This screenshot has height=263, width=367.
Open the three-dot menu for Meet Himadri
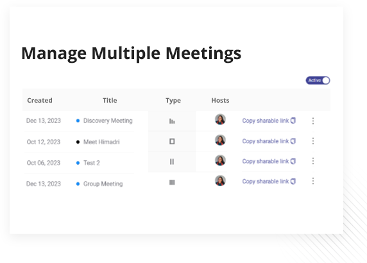coord(313,141)
